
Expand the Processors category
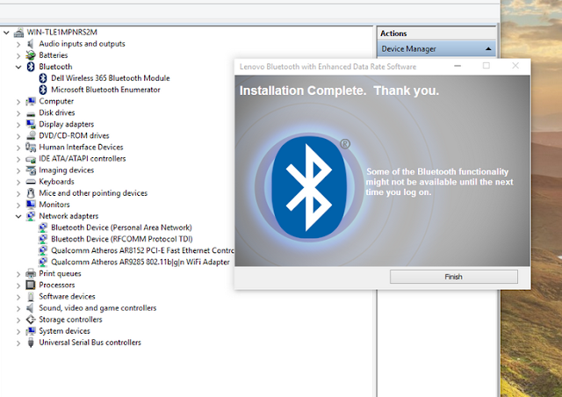coord(18,285)
